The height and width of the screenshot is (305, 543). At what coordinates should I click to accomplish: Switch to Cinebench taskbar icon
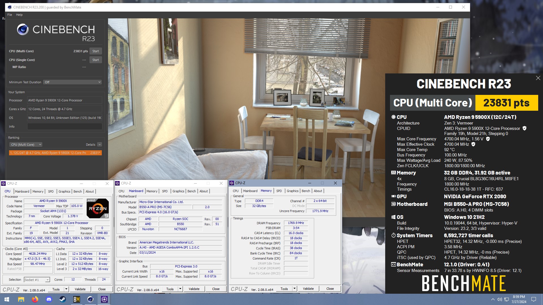point(90,299)
